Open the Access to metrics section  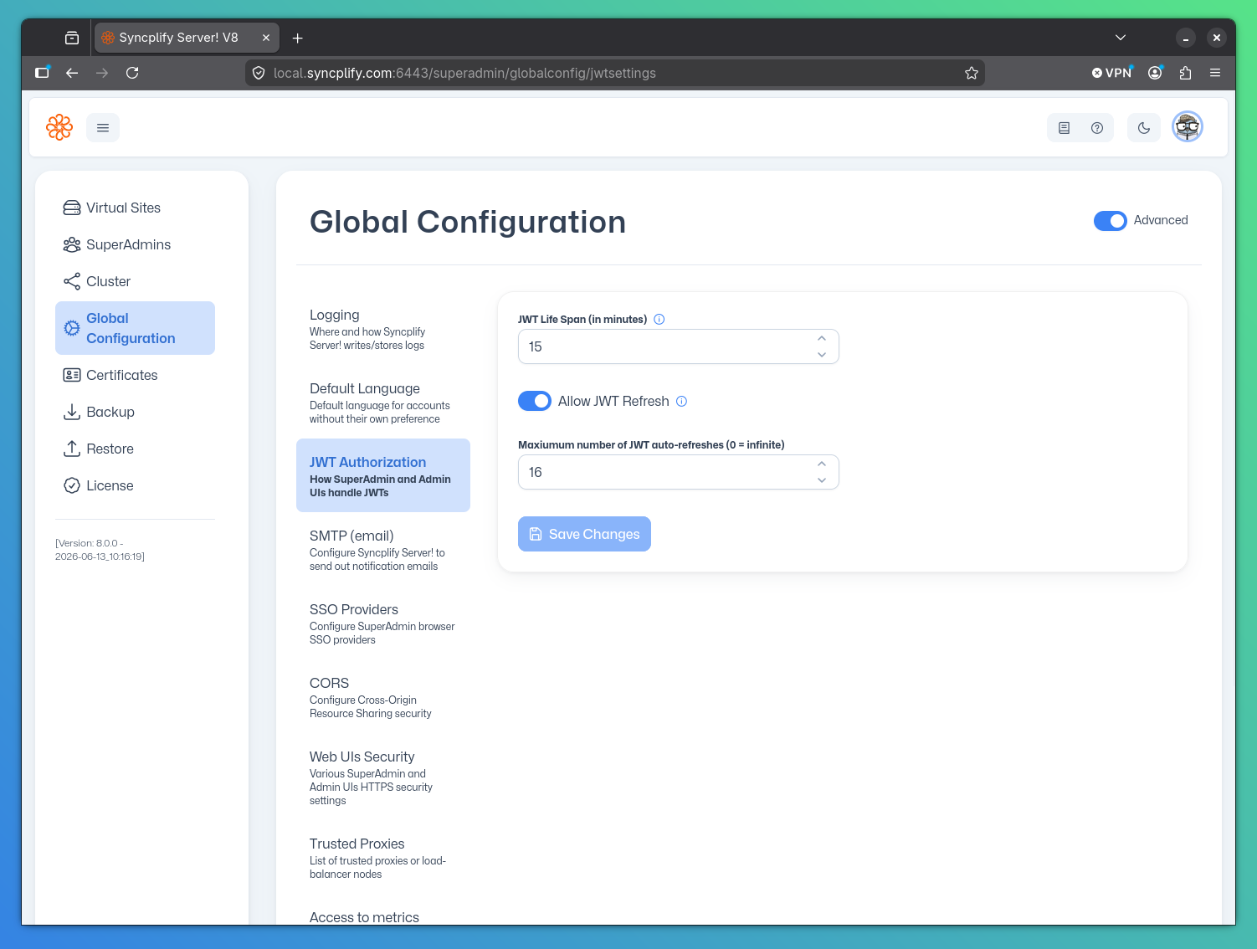[364, 916]
